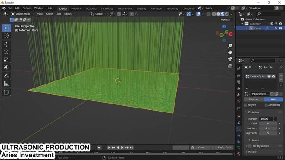Click the Blender logo menu icon
The image size is (285, 160).
tap(4, 8)
